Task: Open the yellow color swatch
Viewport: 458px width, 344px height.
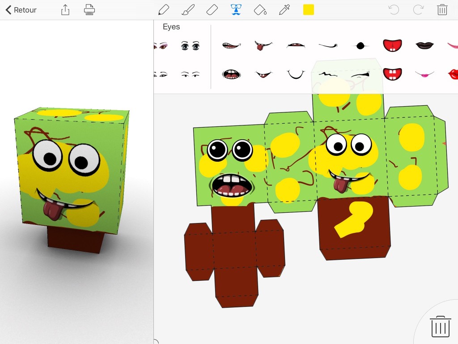Action: (x=309, y=10)
